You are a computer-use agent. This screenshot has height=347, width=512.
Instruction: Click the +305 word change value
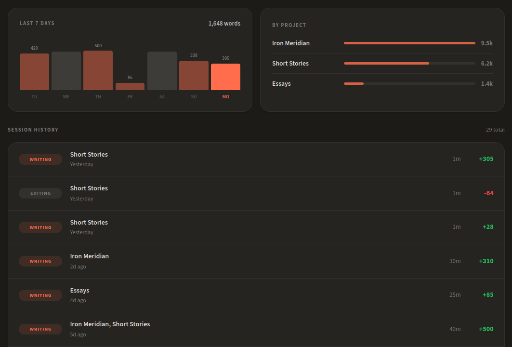click(x=486, y=159)
